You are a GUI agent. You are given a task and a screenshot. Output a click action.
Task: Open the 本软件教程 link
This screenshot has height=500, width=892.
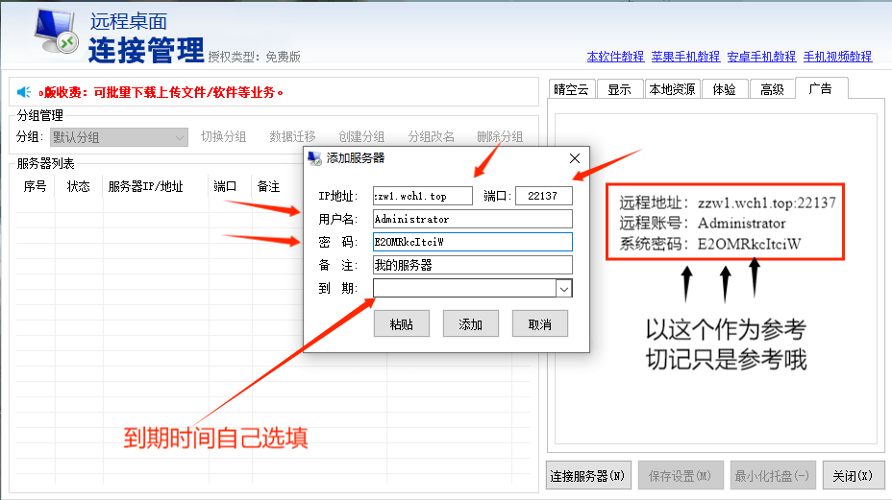(x=615, y=57)
